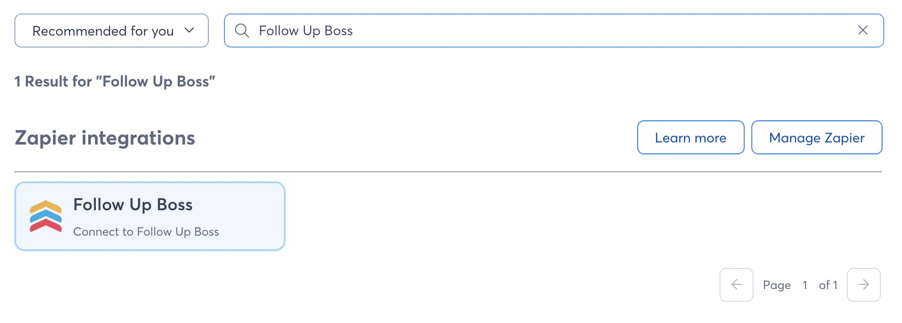
Task: Click "Connect to Follow Up Boss" description
Action: pyautogui.click(x=146, y=232)
